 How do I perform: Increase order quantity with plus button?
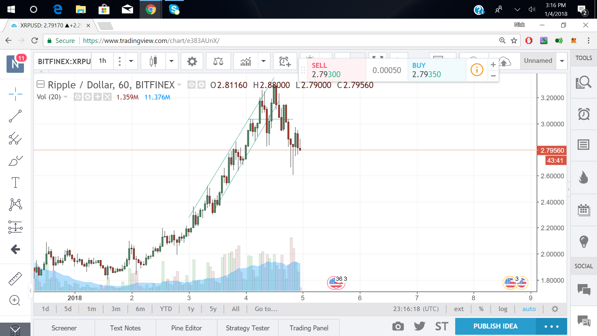[x=493, y=65]
